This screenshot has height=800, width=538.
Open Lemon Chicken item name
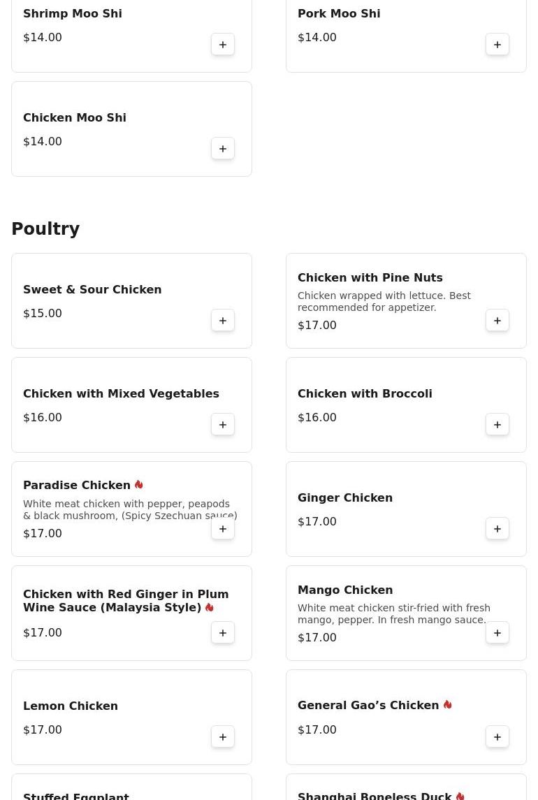pos(71,706)
